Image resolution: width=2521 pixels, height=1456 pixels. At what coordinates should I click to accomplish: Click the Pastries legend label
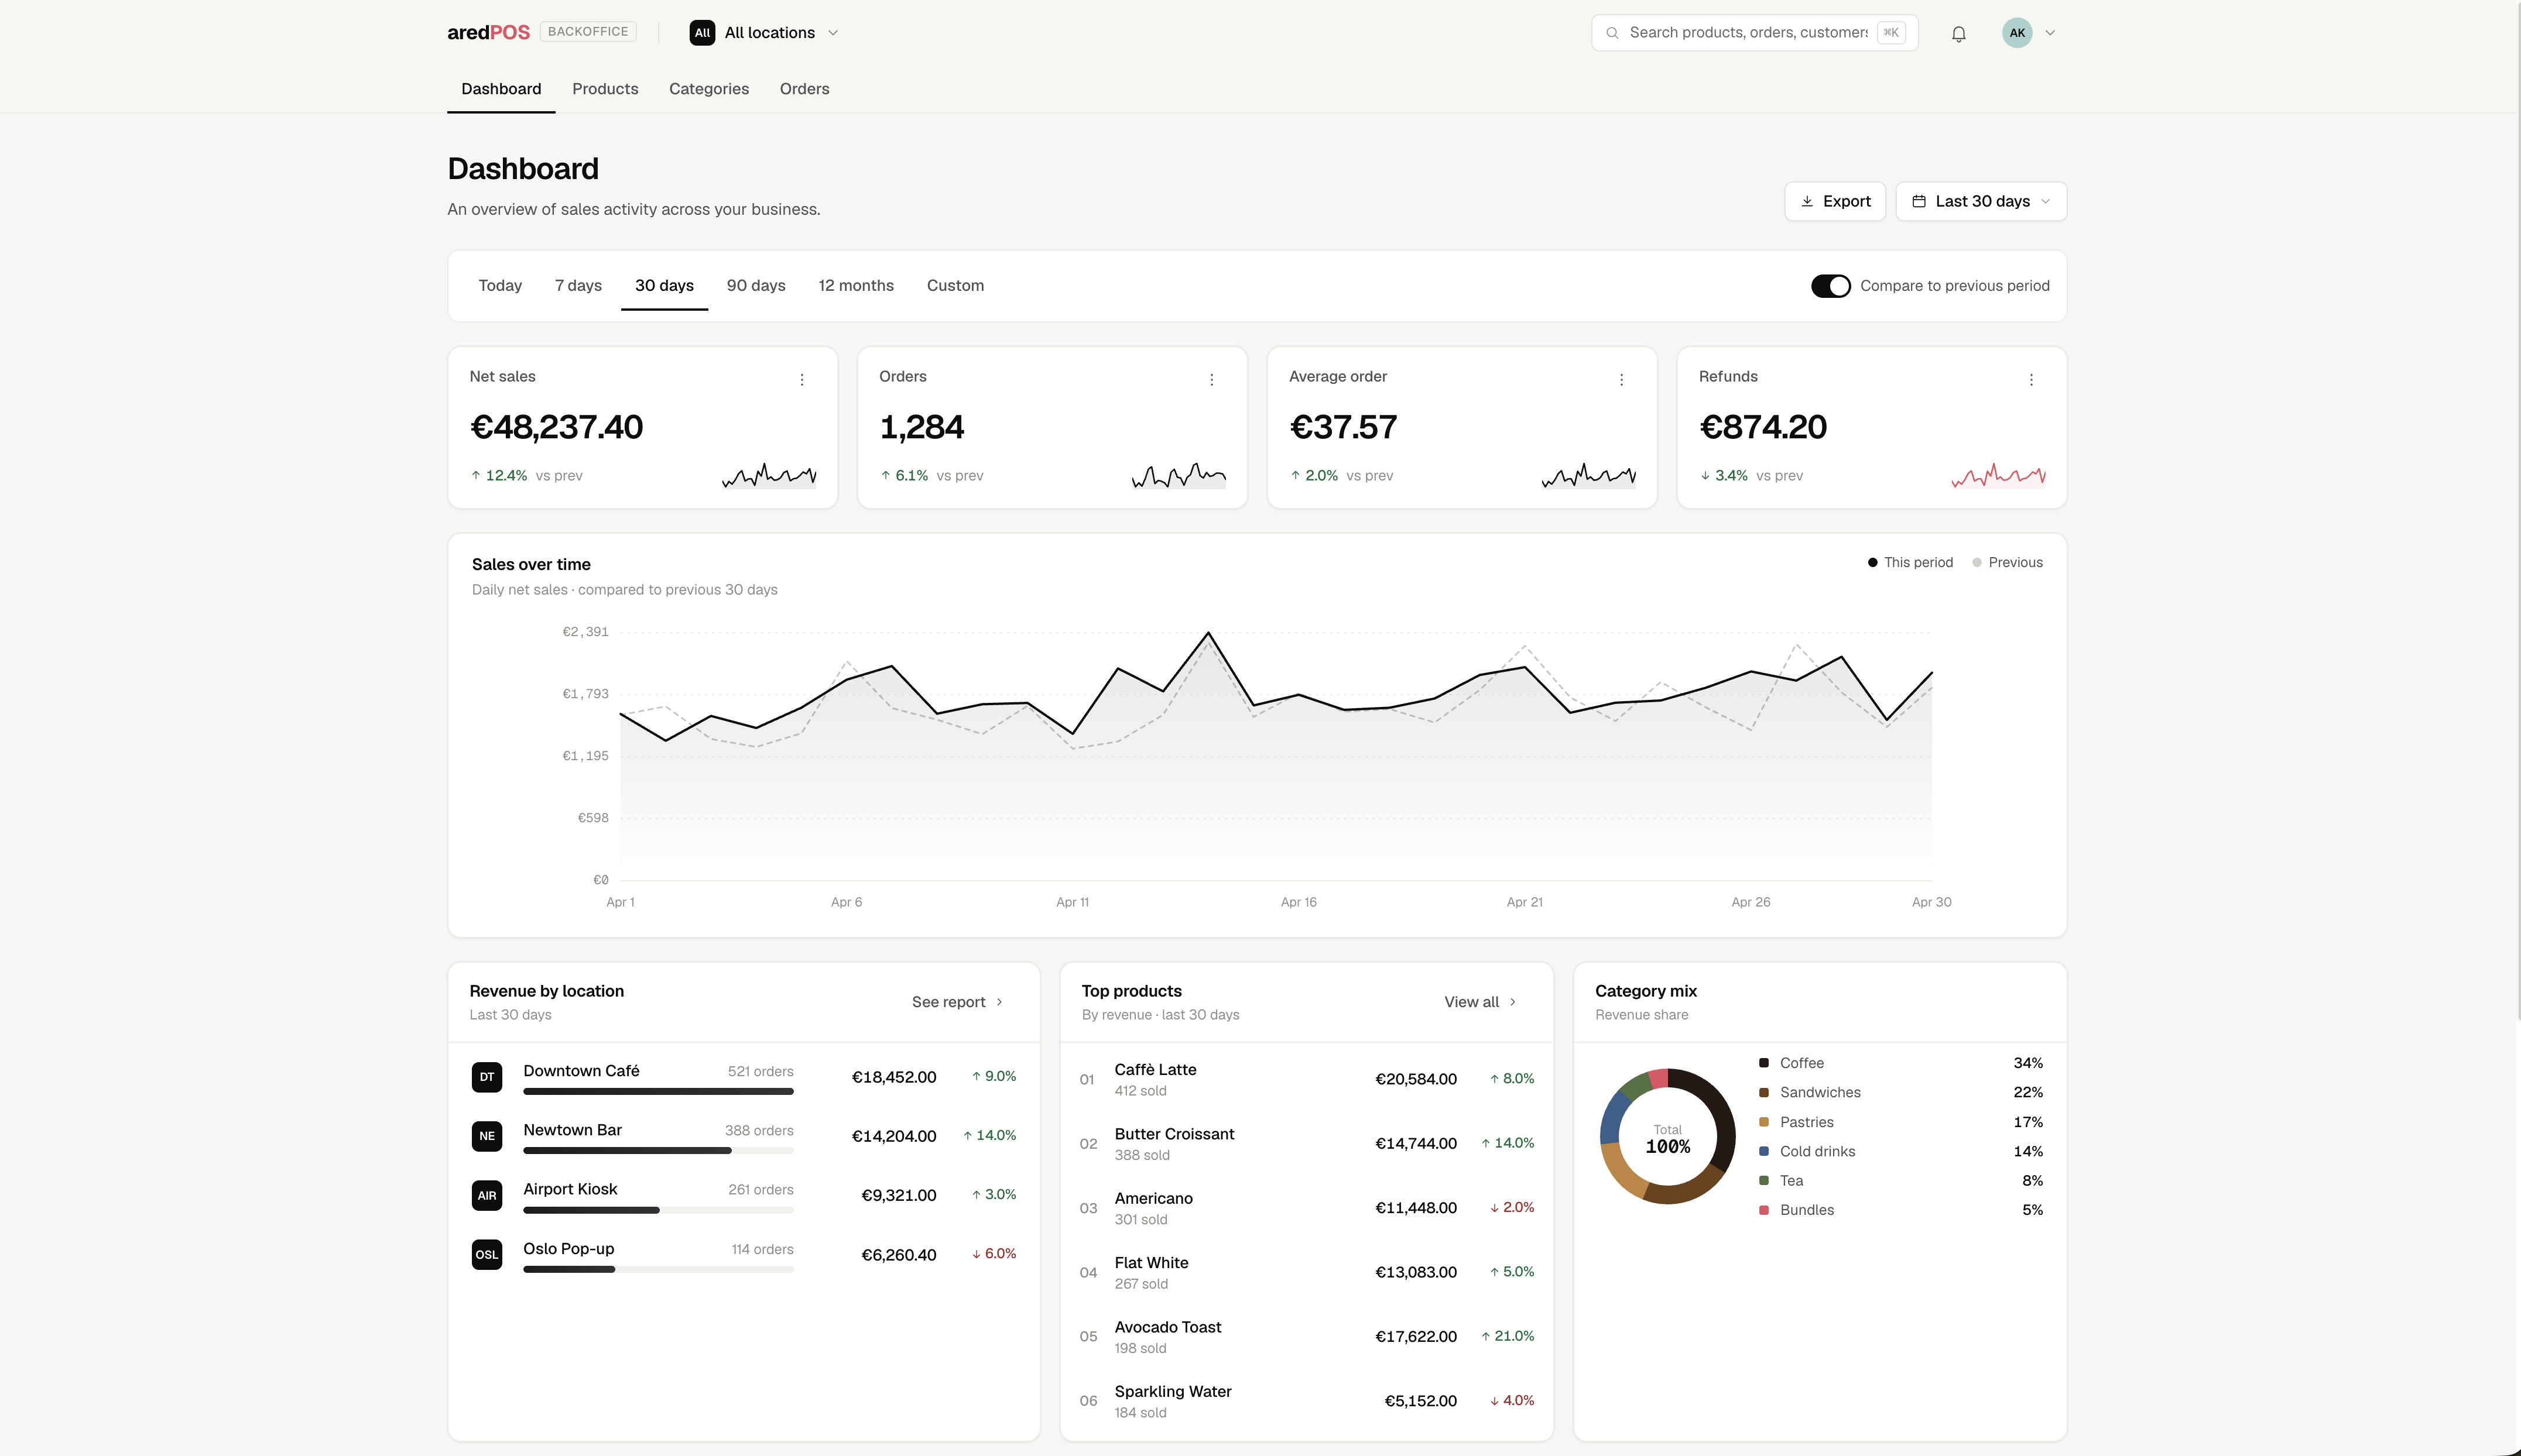pyautogui.click(x=1807, y=1122)
